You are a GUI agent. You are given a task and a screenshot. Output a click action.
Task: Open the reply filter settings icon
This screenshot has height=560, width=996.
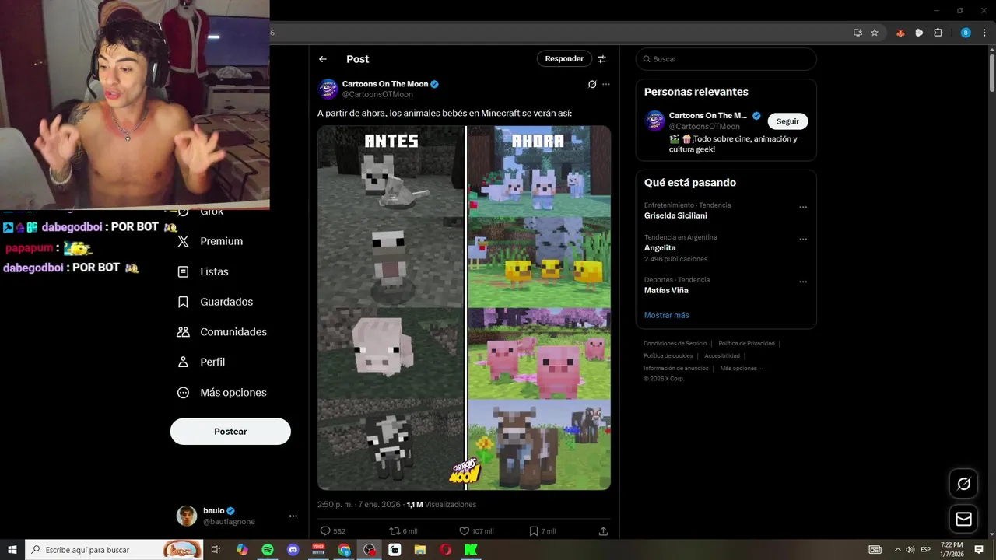tap(601, 59)
